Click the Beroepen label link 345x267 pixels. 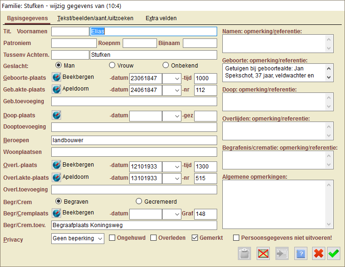click(x=16, y=140)
